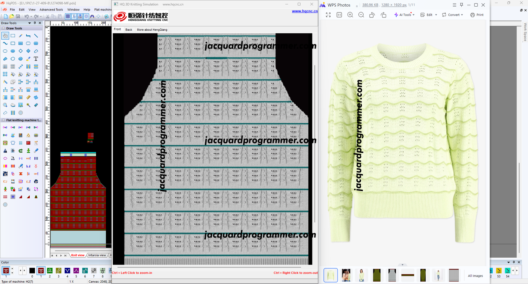
Task: Pick the dashed rectangle selection tool
Action: (x=13, y=36)
